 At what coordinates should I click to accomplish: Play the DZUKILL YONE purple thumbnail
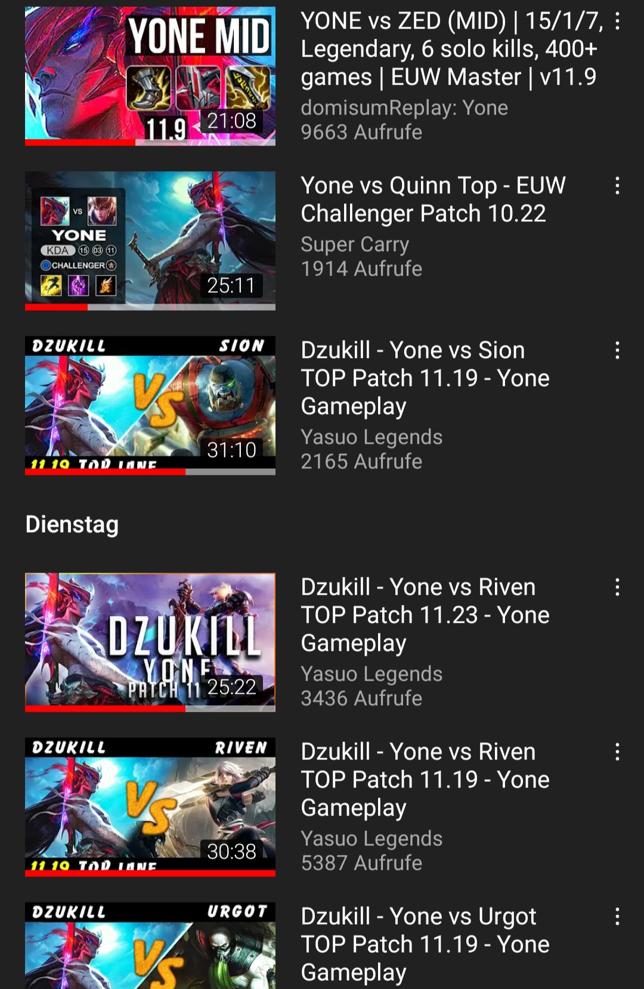coord(150,642)
